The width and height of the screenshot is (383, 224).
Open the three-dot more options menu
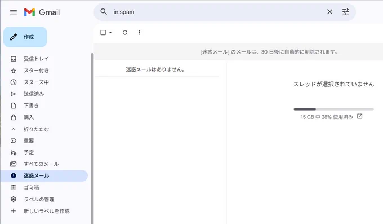click(140, 33)
